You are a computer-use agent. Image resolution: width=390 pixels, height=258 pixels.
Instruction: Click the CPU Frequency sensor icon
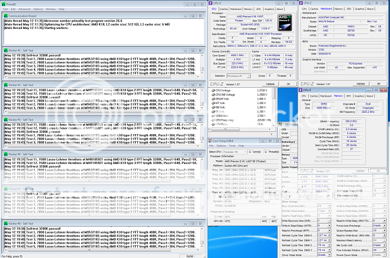(213, 120)
